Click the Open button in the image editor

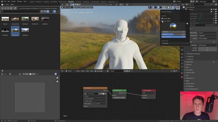pyautogui.click(x=33, y=74)
